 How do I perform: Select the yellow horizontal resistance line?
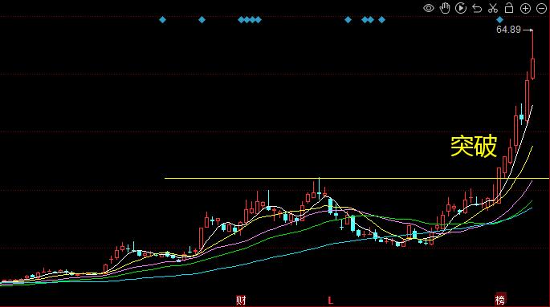point(356,179)
